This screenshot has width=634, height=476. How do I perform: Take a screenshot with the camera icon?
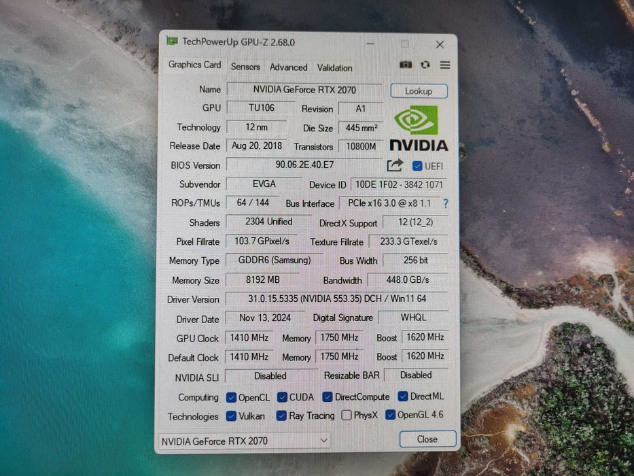(x=406, y=65)
